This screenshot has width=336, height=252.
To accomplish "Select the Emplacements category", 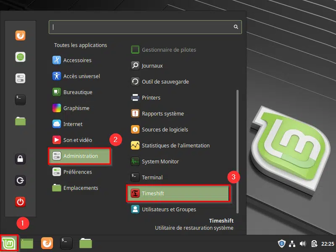I will click(x=80, y=188).
